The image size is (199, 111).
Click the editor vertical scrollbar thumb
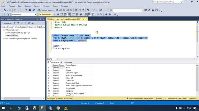coord(197,34)
